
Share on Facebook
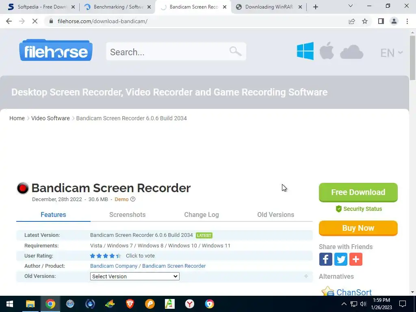(x=325, y=259)
